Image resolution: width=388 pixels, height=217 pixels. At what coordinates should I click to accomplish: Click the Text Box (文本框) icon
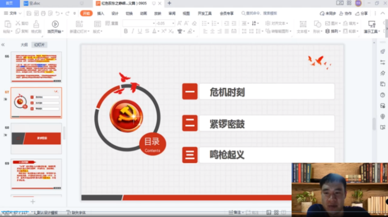pyautogui.click(x=303, y=24)
